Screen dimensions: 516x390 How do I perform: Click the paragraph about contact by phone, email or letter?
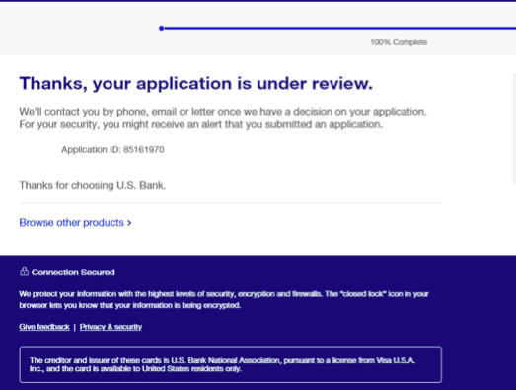(223, 117)
